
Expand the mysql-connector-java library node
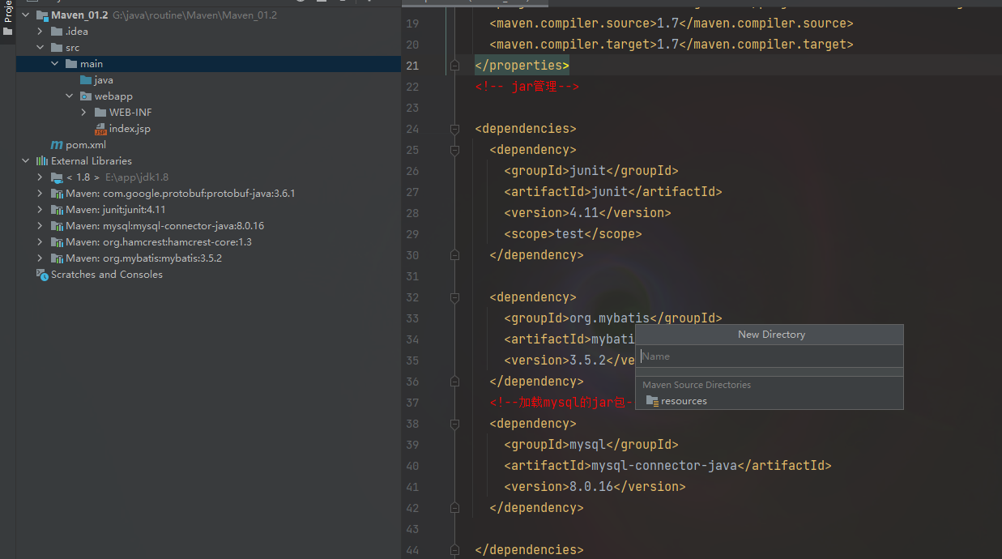40,226
